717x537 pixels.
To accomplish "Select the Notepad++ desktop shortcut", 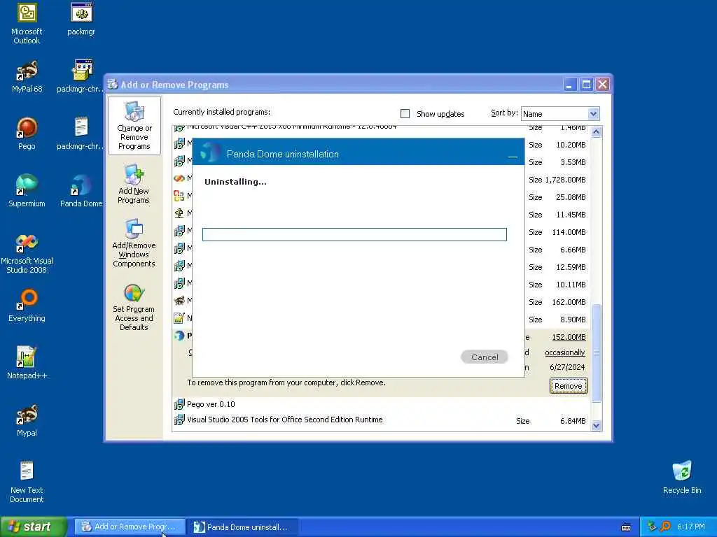I will pos(27,363).
